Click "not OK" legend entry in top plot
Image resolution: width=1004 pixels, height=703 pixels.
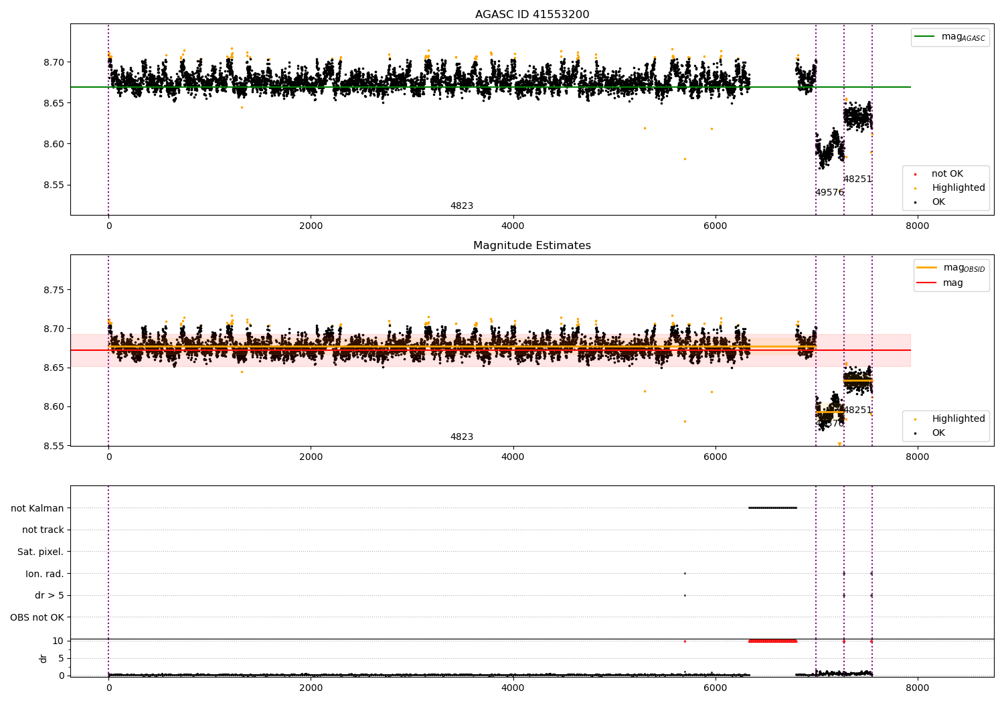click(x=947, y=174)
